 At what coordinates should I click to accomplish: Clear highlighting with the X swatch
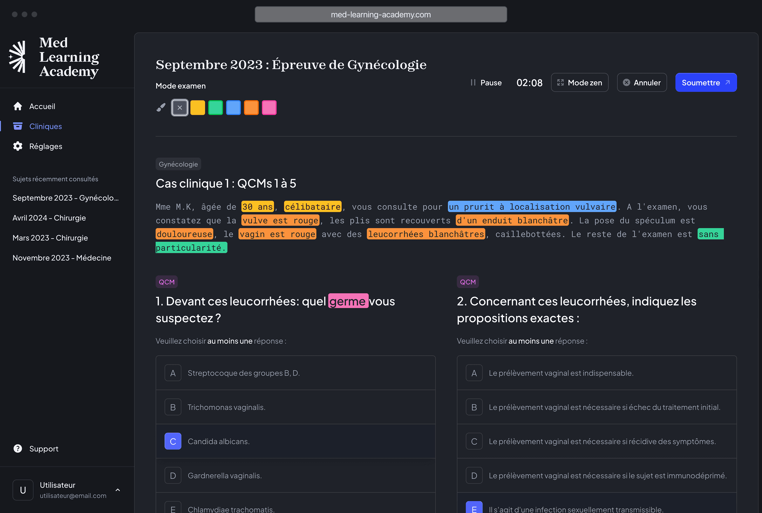tap(179, 107)
